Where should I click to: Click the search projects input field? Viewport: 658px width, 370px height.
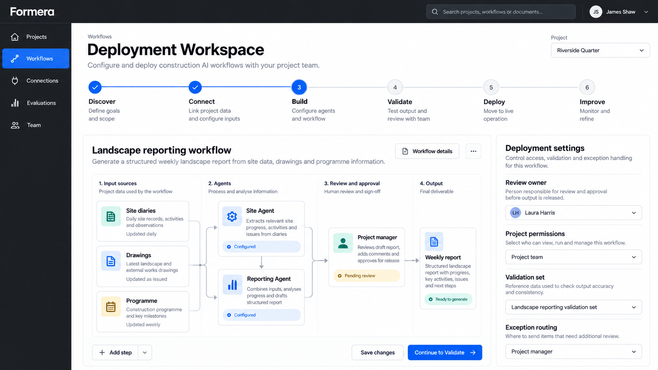click(501, 12)
